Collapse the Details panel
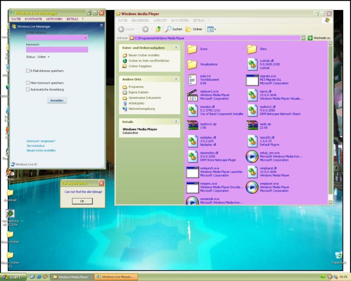The width and height of the screenshot is (351, 281). (176, 122)
